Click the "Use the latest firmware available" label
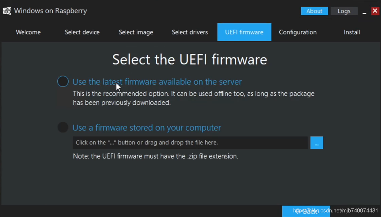The height and width of the screenshot is (217, 381). (157, 82)
